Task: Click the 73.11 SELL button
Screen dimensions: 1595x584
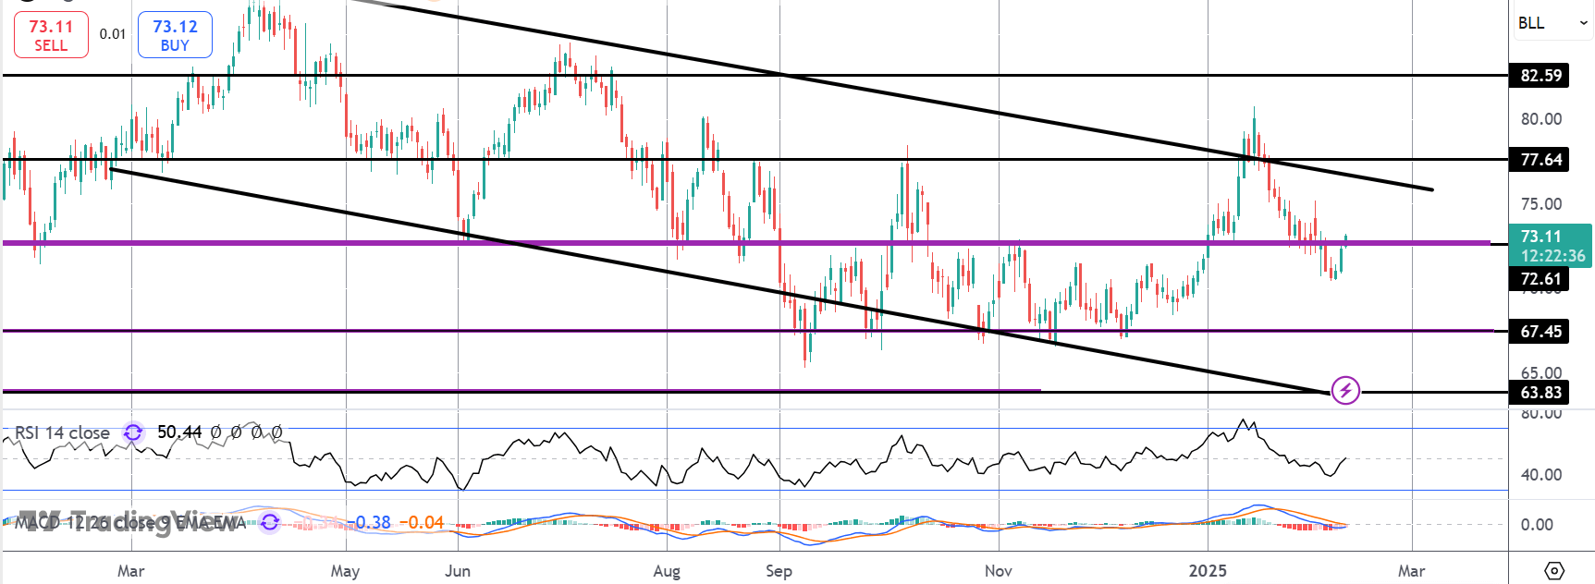Action: 51,35
